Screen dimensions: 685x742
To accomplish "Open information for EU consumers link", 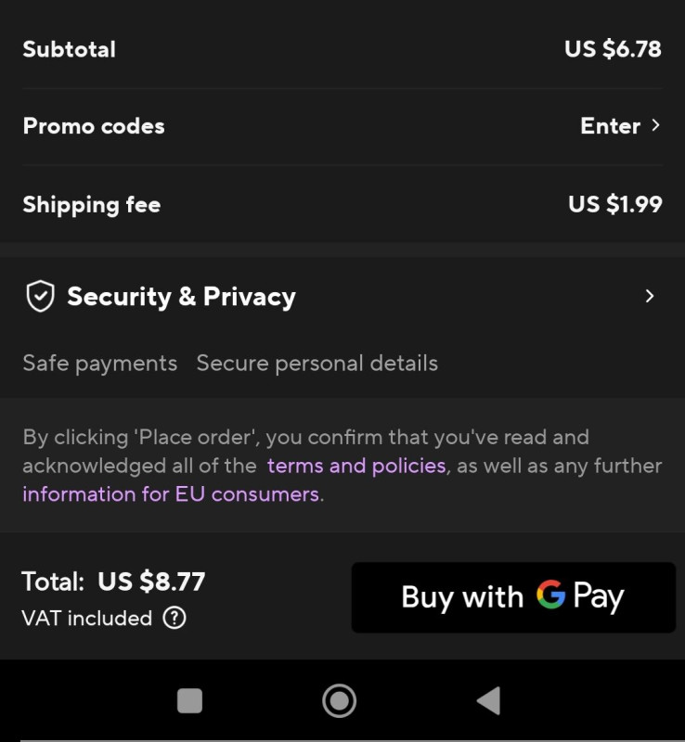I will 171,494.
